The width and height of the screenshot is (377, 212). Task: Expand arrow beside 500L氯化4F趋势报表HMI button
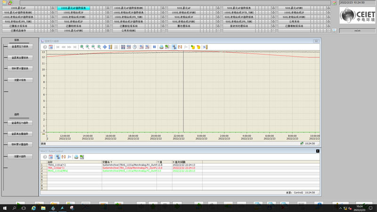[x=53, y=13]
